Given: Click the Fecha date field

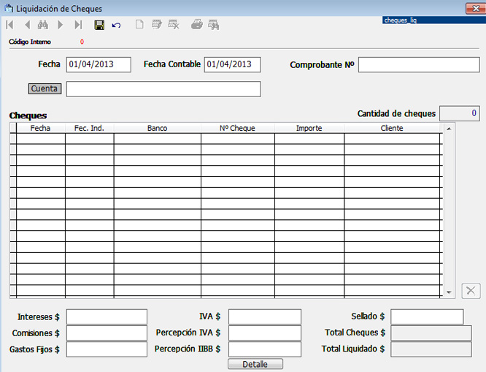Looking at the screenshot, I should point(99,64).
